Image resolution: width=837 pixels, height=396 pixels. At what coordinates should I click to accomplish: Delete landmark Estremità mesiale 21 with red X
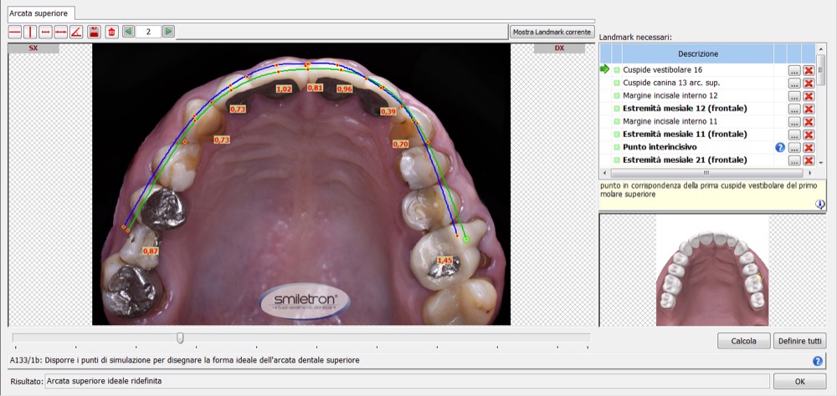click(x=809, y=160)
